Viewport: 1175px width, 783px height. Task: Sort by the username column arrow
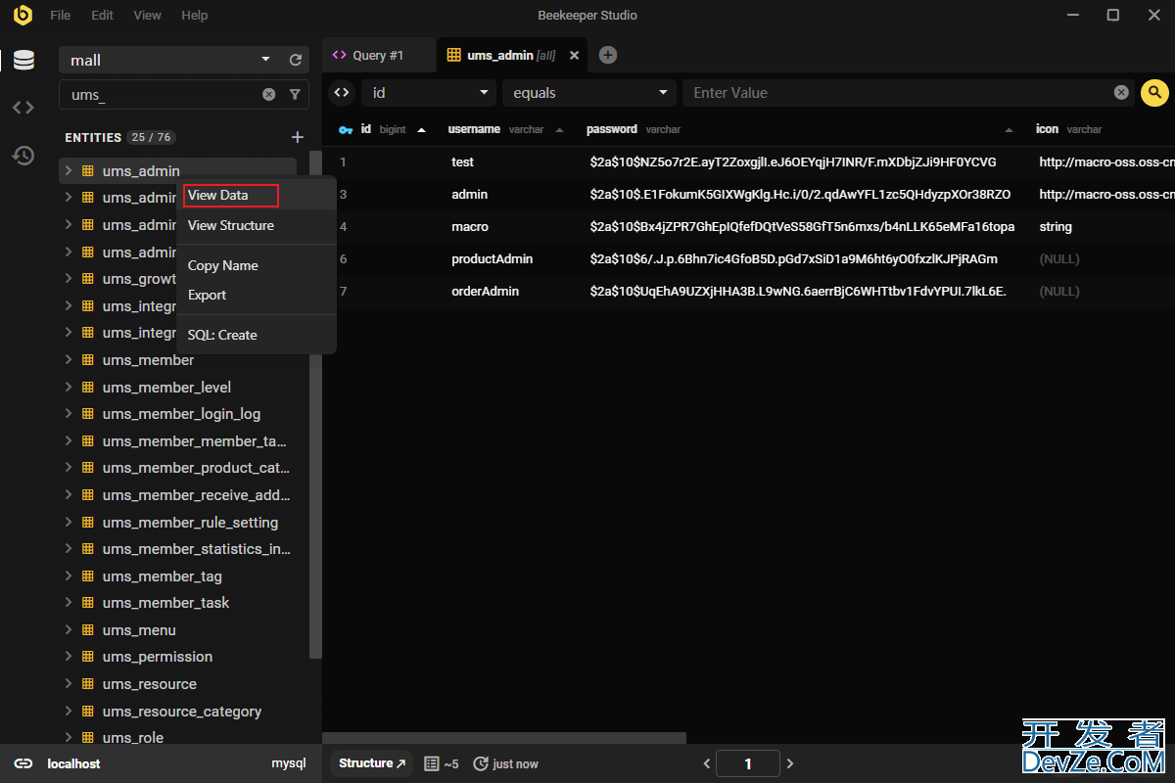click(559, 130)
